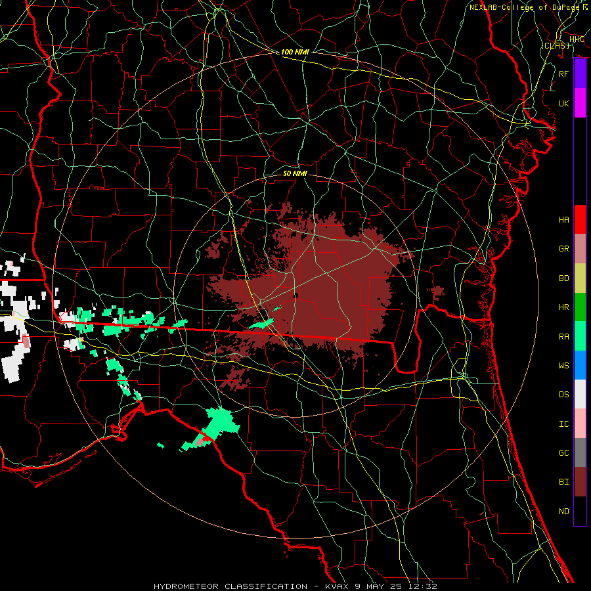The width and height of the screenshot is (591, 591).
Task: Click the RA light green legend swatch
Action: click(580, 336)
